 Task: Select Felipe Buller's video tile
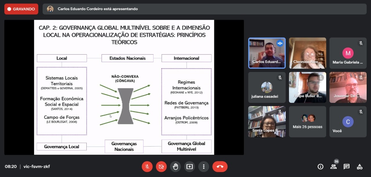[307, 87]
